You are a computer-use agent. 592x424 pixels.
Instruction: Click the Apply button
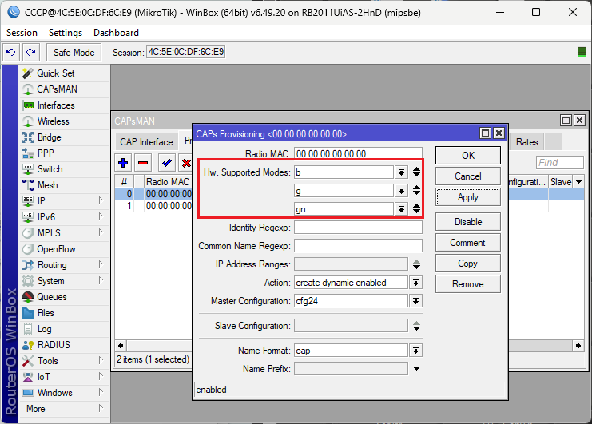(468, 197)
